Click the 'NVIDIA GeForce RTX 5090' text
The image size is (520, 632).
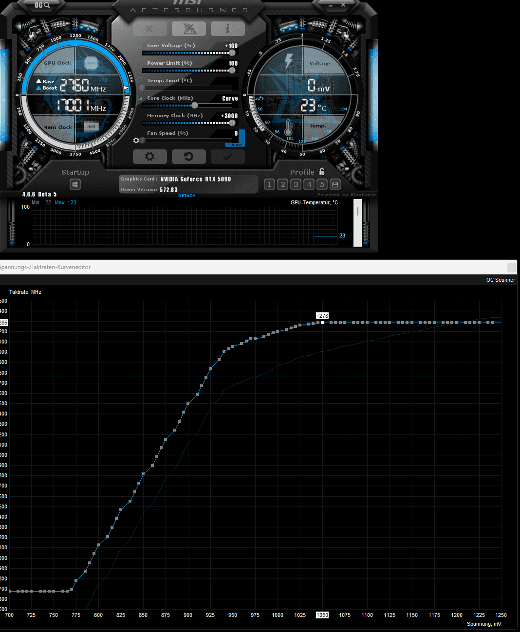196,179
